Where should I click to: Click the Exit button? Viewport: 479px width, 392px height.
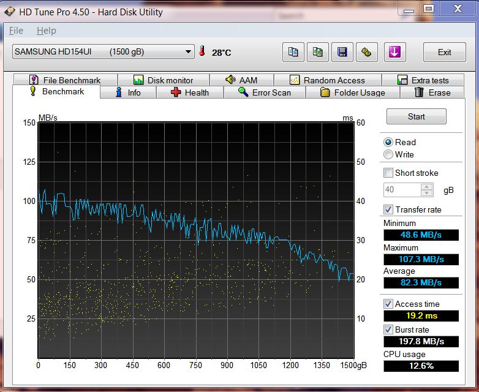(x=445, y=52)
